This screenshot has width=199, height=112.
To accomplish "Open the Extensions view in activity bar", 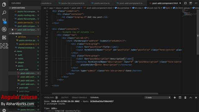I will point(4,37).
